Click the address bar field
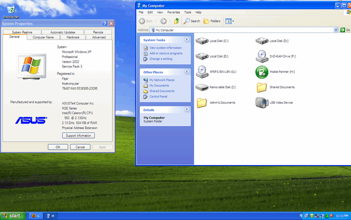 (244, 30)
